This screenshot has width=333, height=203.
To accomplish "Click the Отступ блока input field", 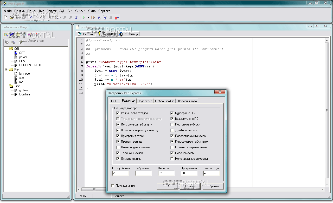I will click(x=120, y=173).
